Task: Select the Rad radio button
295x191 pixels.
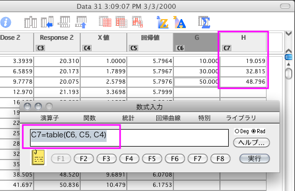Action: point(254,131)
